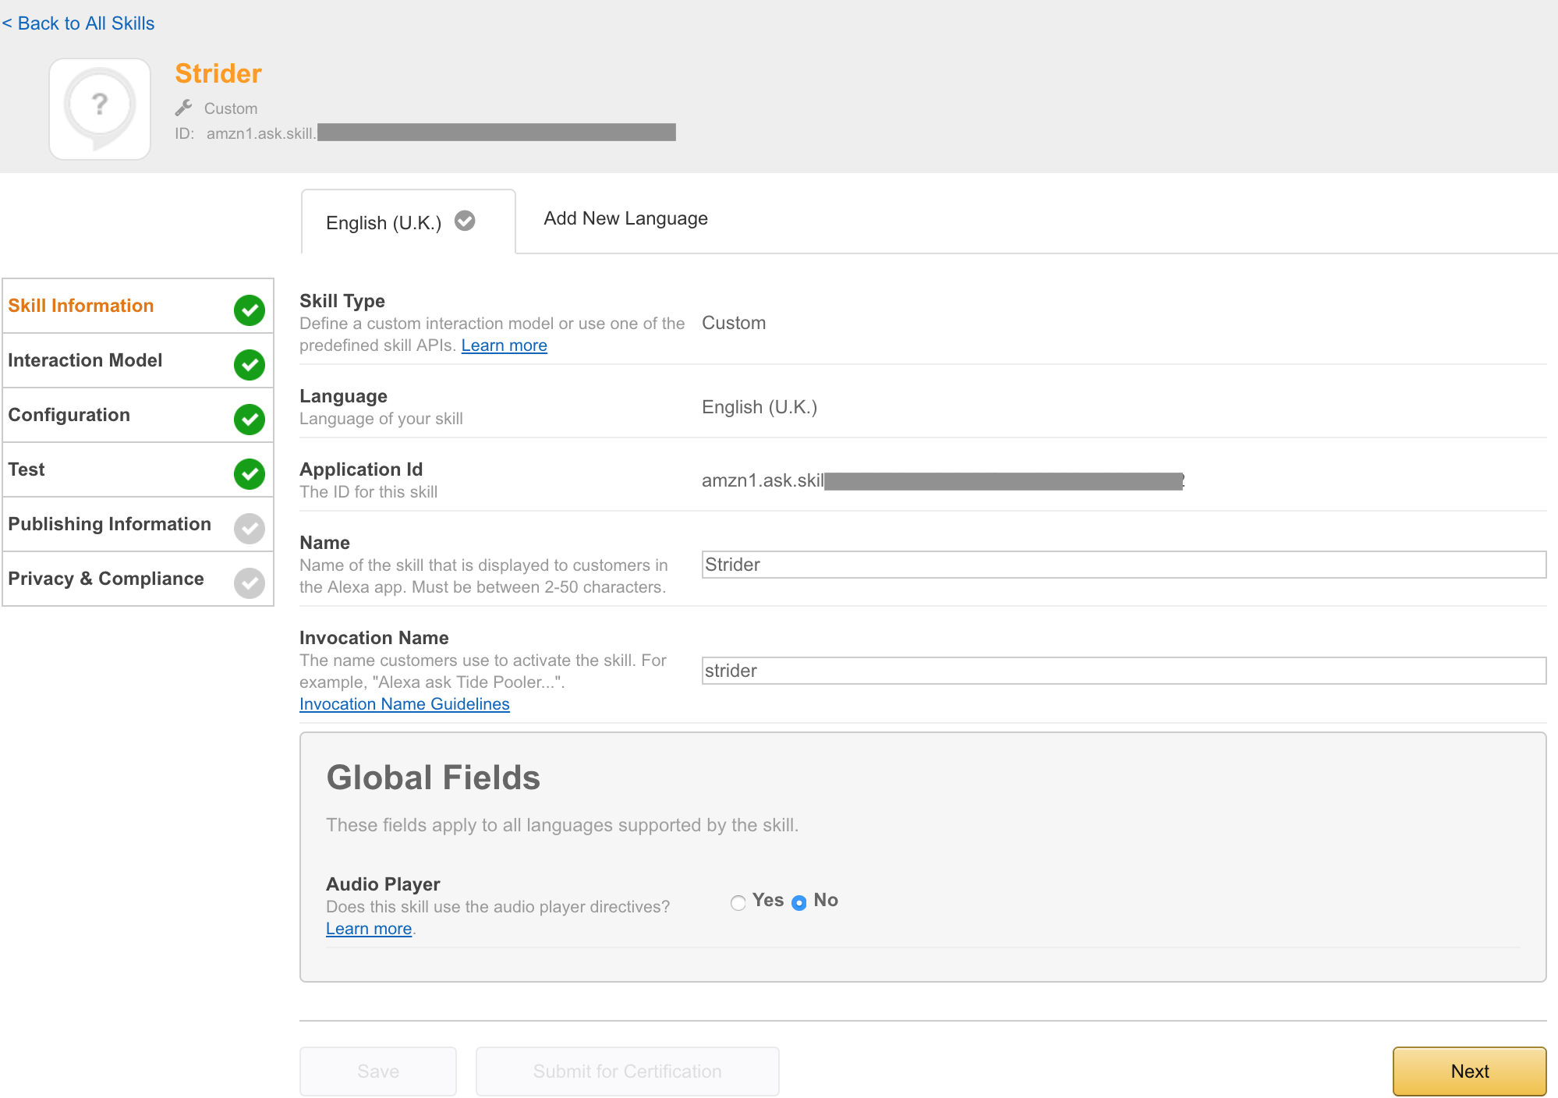Click the skill logo placeholder icon

point(100,107)
